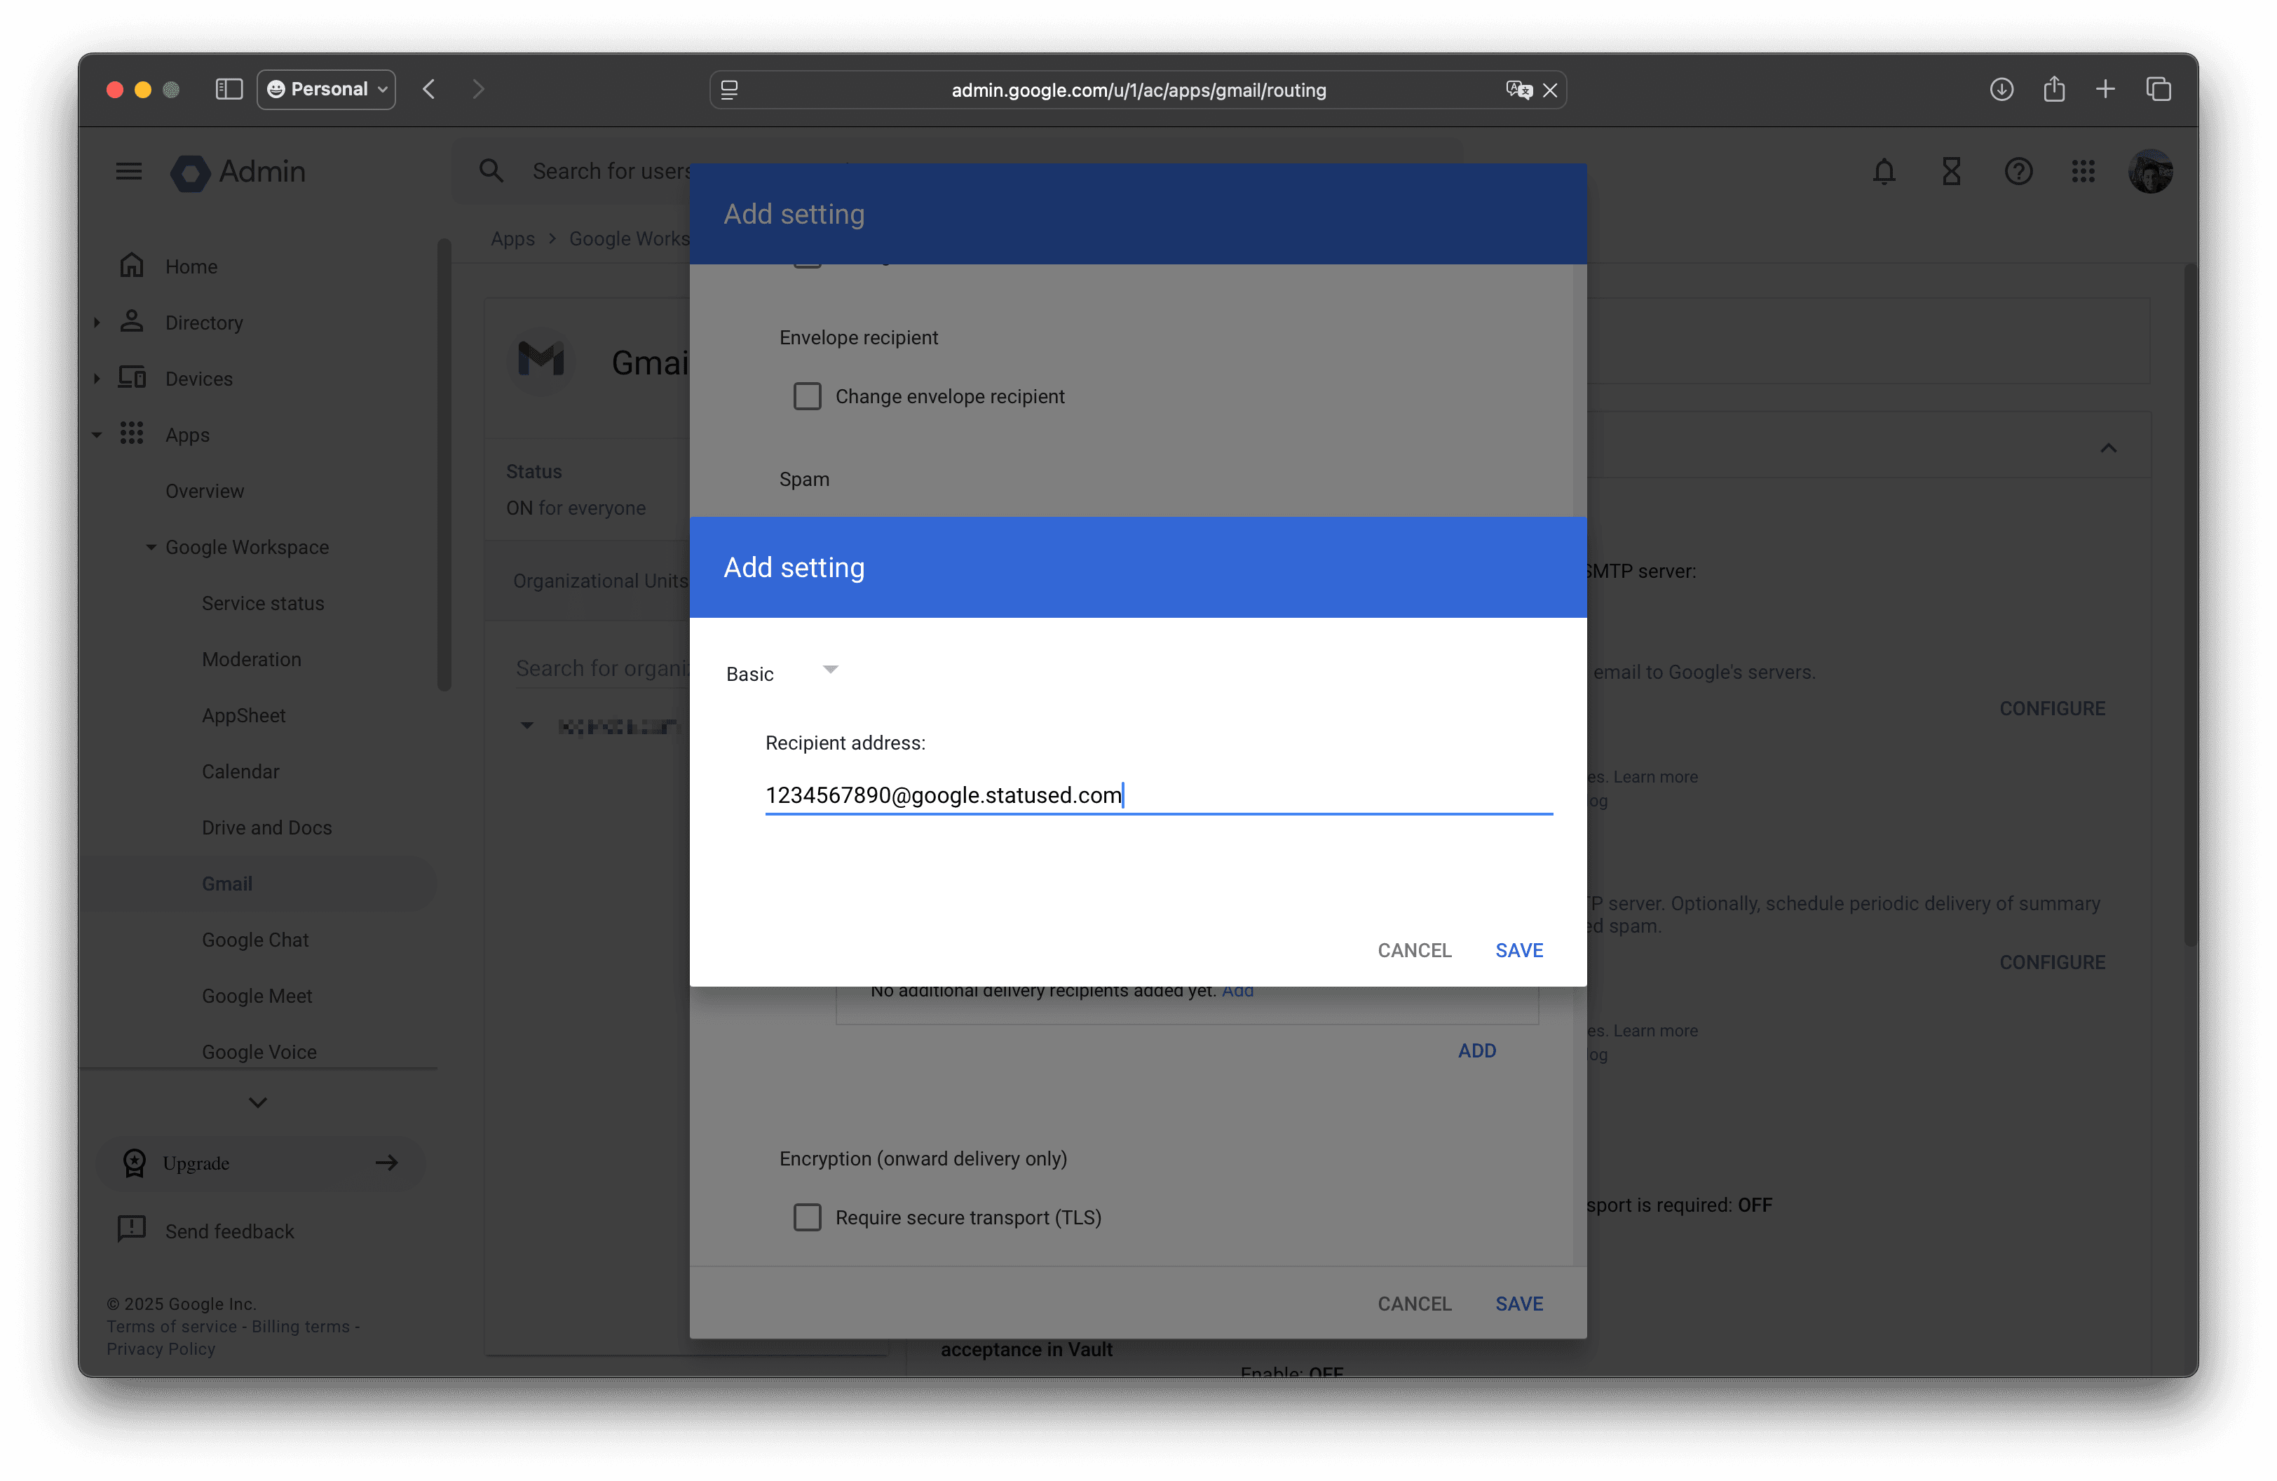
Task: Click the account profile avatar
Action: click(2149, 171)
